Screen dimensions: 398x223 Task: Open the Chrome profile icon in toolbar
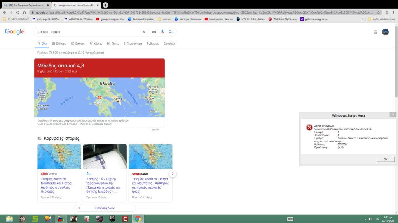[387, 12]
